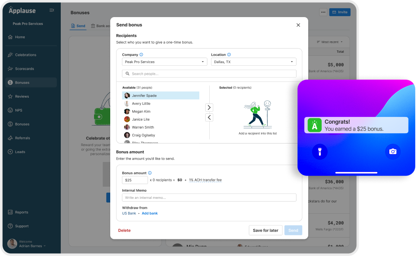Screen dimensions: 418x256
Task: Click the Send button in dialog
Action: click(x=293, y=230)
